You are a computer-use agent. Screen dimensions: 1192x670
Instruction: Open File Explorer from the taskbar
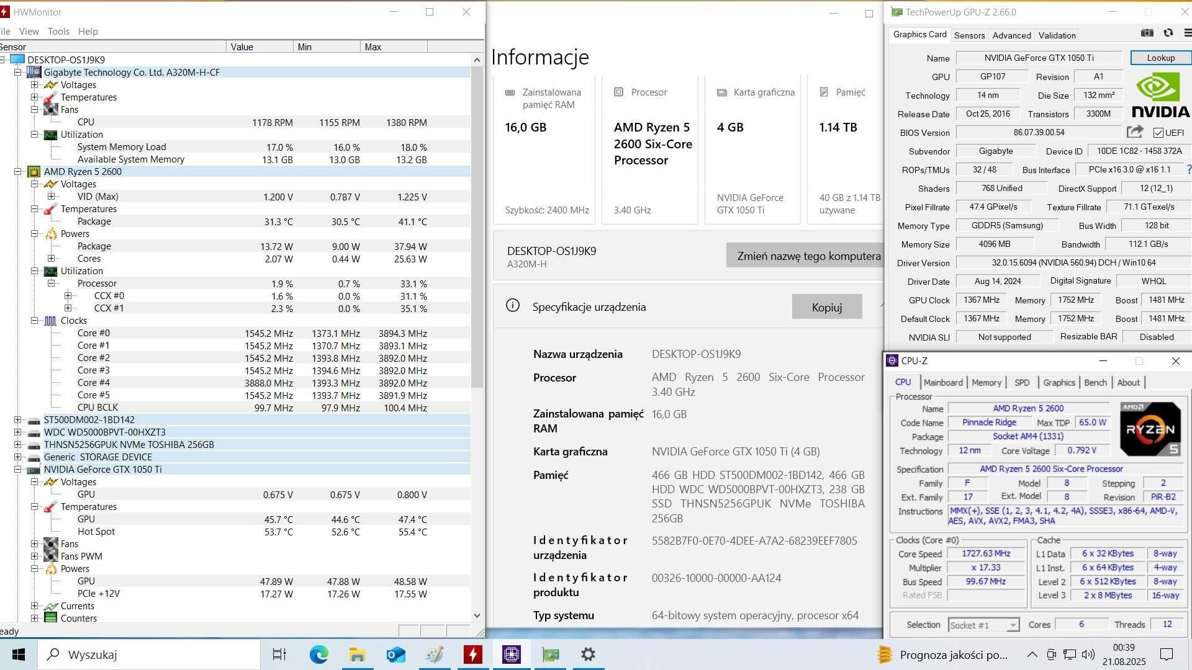[x=357, y=654]
